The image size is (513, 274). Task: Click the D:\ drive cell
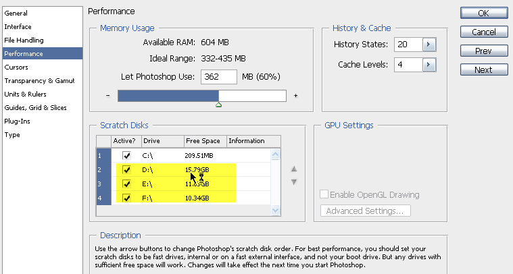pos(147,170)
